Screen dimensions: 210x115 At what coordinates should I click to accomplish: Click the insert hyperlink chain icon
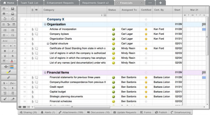click(x=9, y=78)
